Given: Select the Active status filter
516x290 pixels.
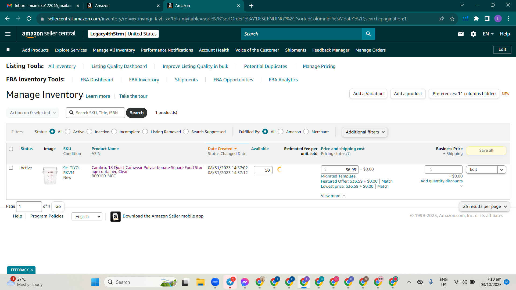Looking at the screenshot, I should tap(68, 132).
